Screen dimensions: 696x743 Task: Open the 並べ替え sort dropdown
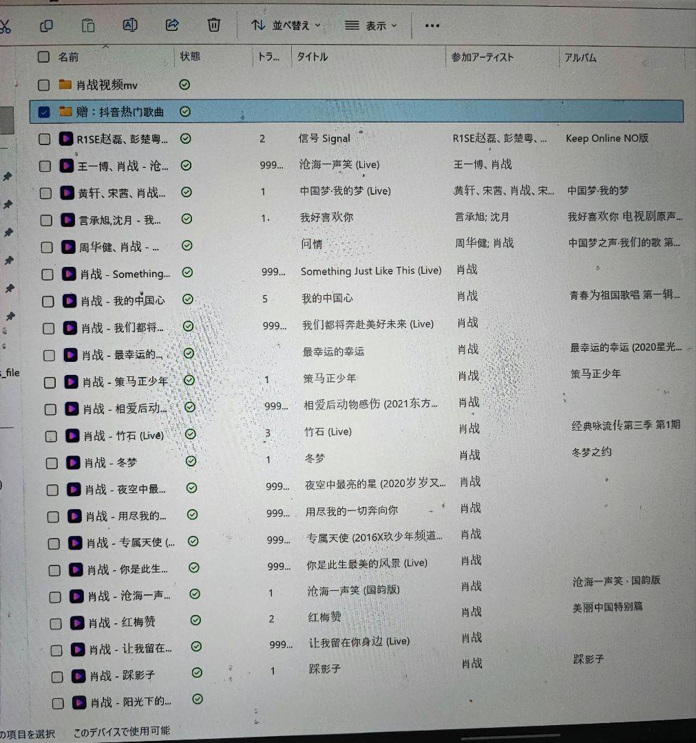pyautogui.click(x=286, y=25)
